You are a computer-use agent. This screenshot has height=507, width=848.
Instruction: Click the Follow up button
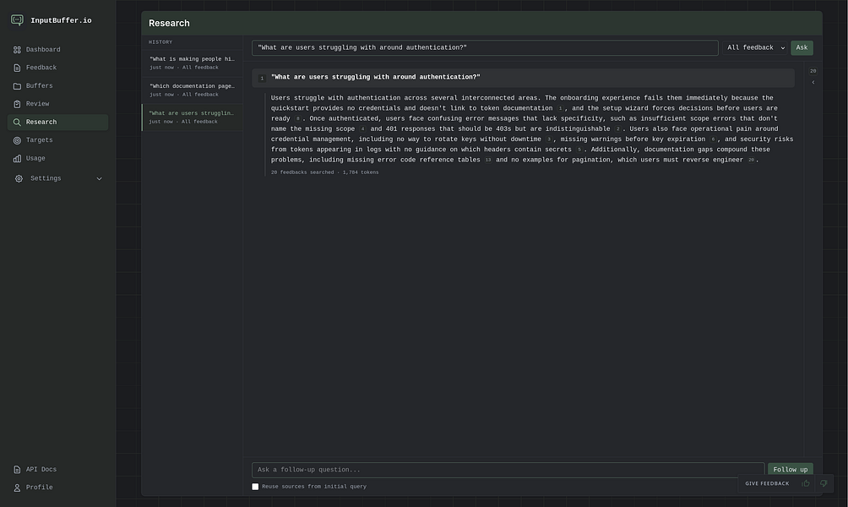tap(790, 470)
